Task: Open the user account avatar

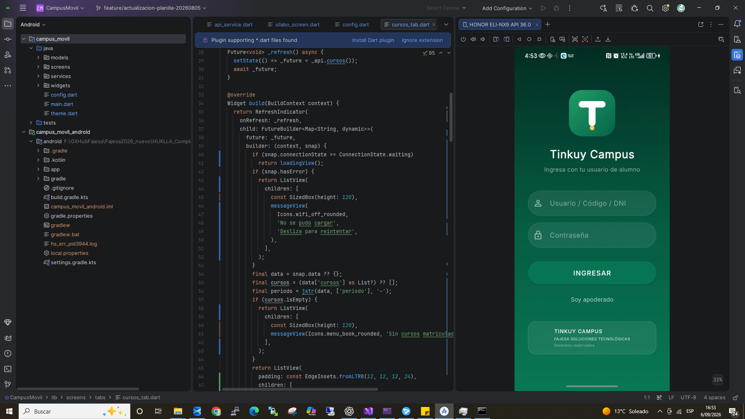Action: coord(681,8)
